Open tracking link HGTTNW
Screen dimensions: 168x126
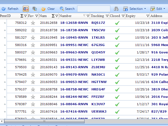click(99, 82)
